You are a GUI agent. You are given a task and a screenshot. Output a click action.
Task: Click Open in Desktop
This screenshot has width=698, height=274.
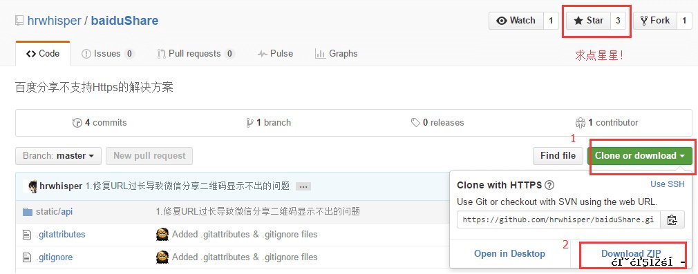[x=509, y=253]
